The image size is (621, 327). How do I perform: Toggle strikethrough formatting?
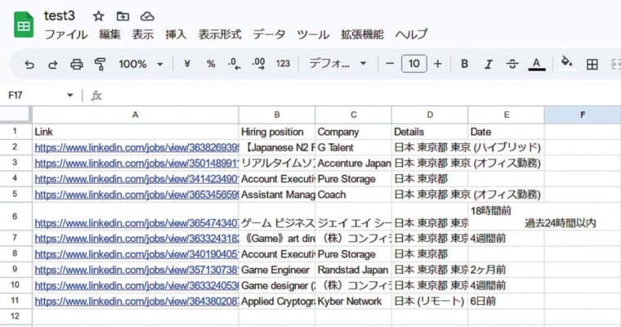(x=512, y=65)
